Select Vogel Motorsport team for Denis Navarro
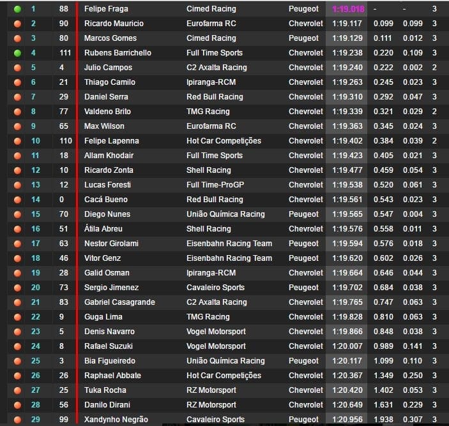Image resolution: width=449 pixels, height=426 pixels. 216,332
